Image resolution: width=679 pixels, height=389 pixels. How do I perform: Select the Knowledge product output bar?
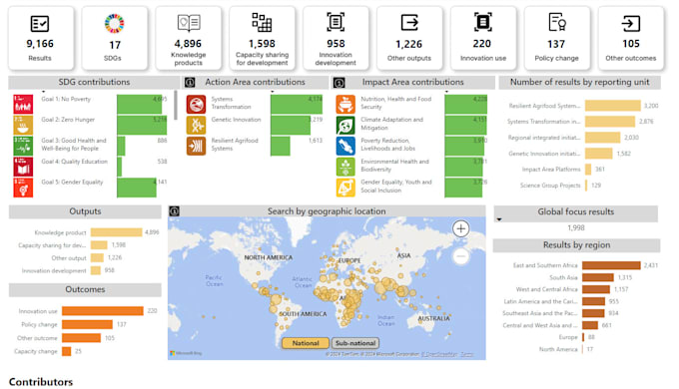coord(116,232)
